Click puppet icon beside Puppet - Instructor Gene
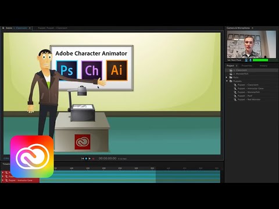Image resolution: width=279 pixels, height=209 pixels. [x=235, y=88]
